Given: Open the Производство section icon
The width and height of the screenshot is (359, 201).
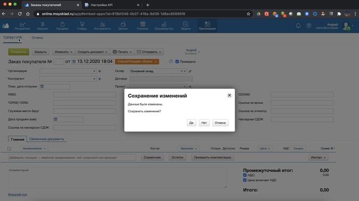Looking at the screenshot, I should click(x=164, y=24).
